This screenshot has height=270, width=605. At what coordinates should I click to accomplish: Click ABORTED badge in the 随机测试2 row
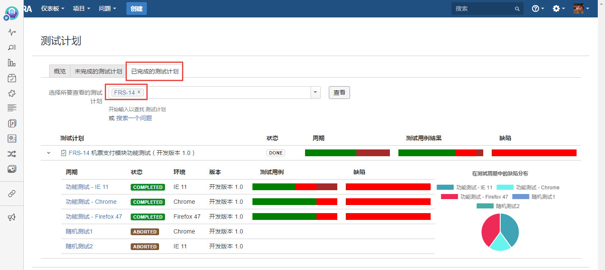click(145, 247)
